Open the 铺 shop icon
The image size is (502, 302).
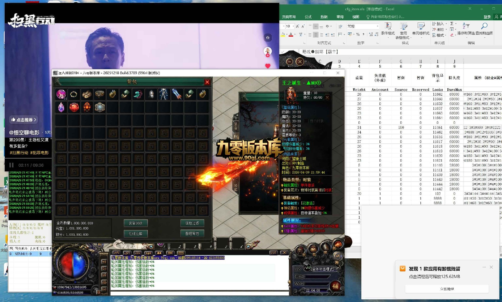tap(335, 286)
